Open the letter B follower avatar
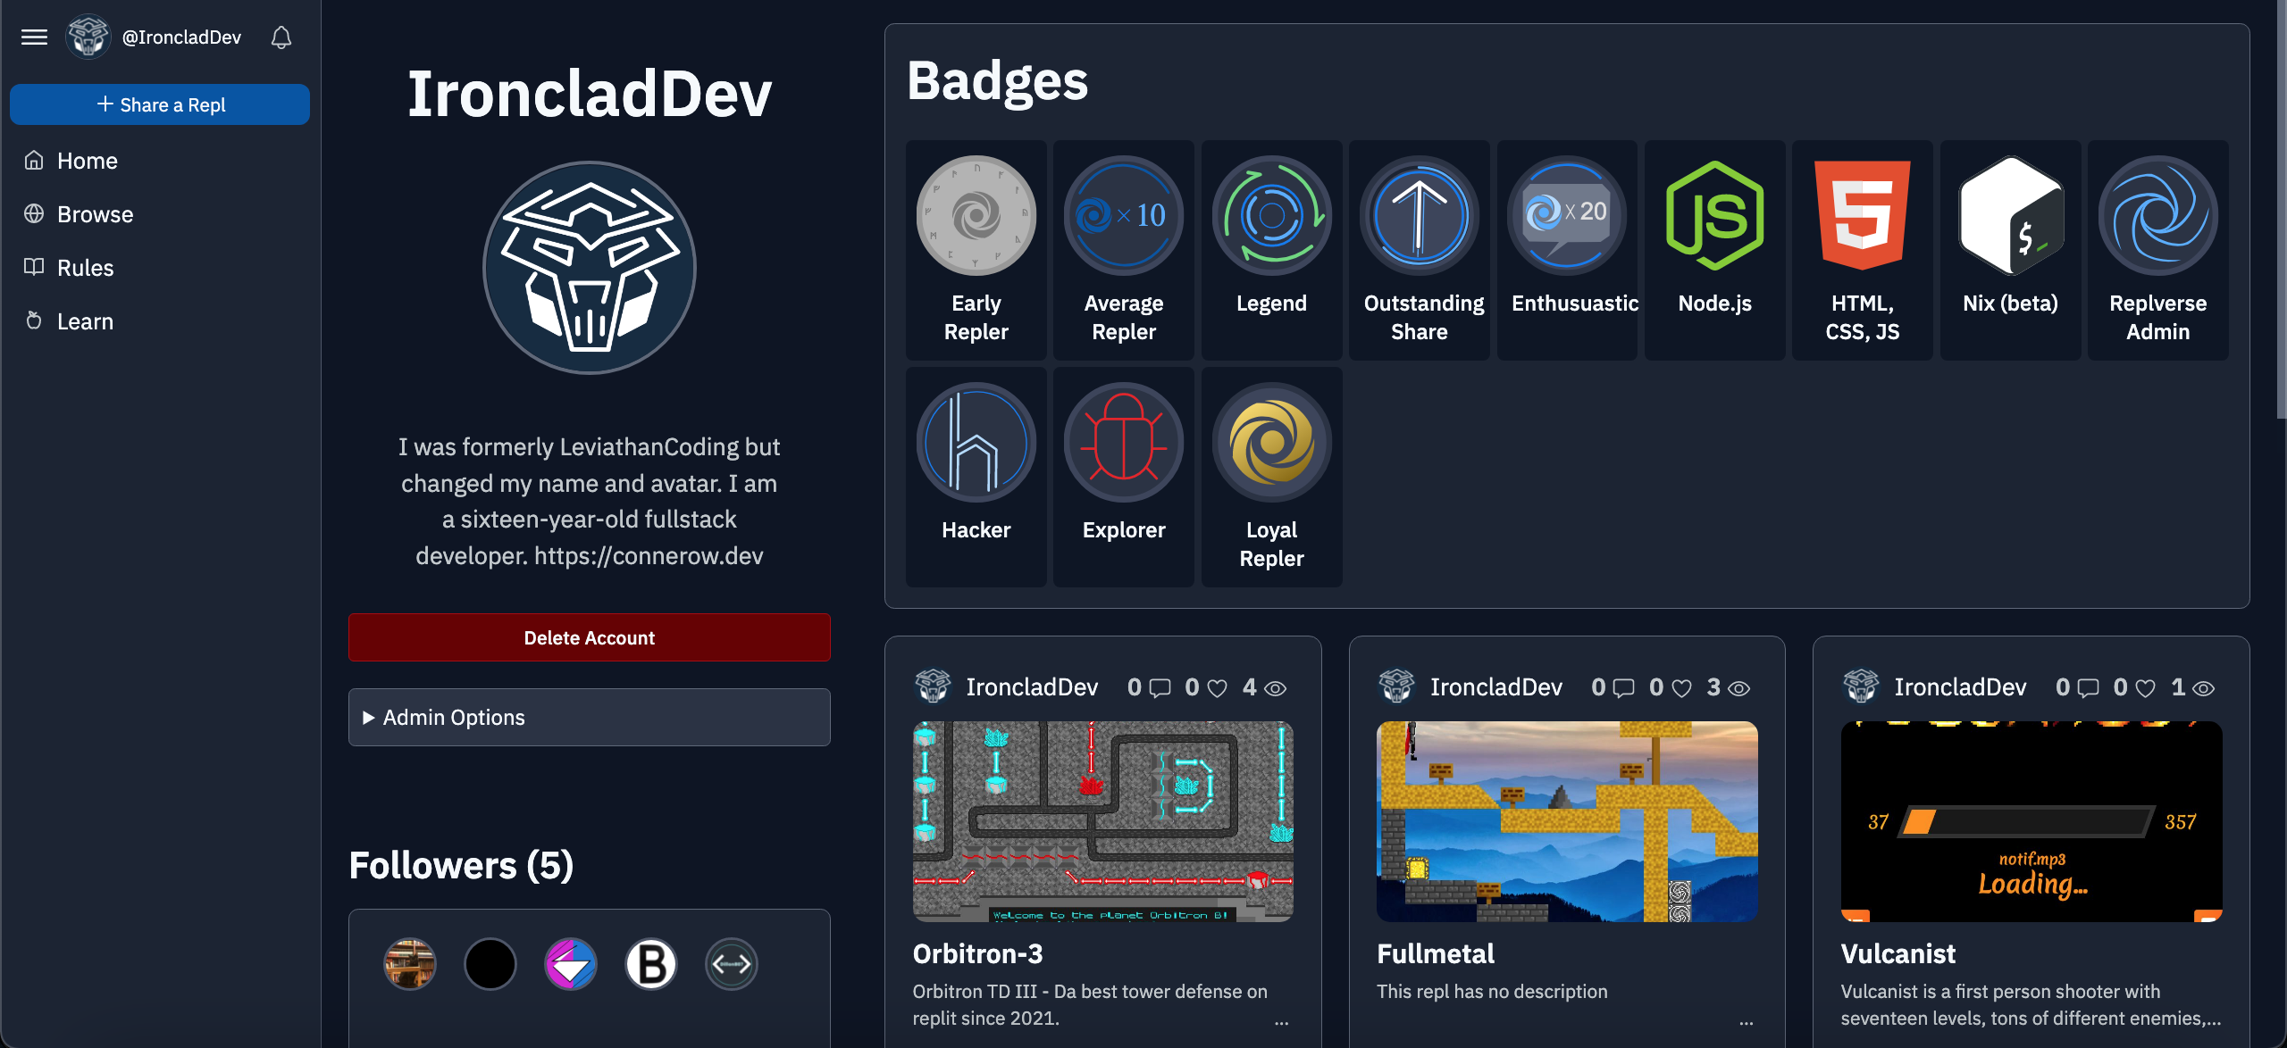This screenshot has width=2287, height=1048. pos(651,964)
